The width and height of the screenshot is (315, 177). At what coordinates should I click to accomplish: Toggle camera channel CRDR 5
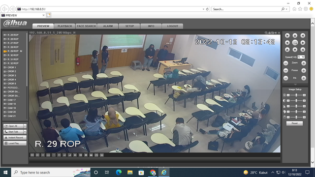(10, 84)
